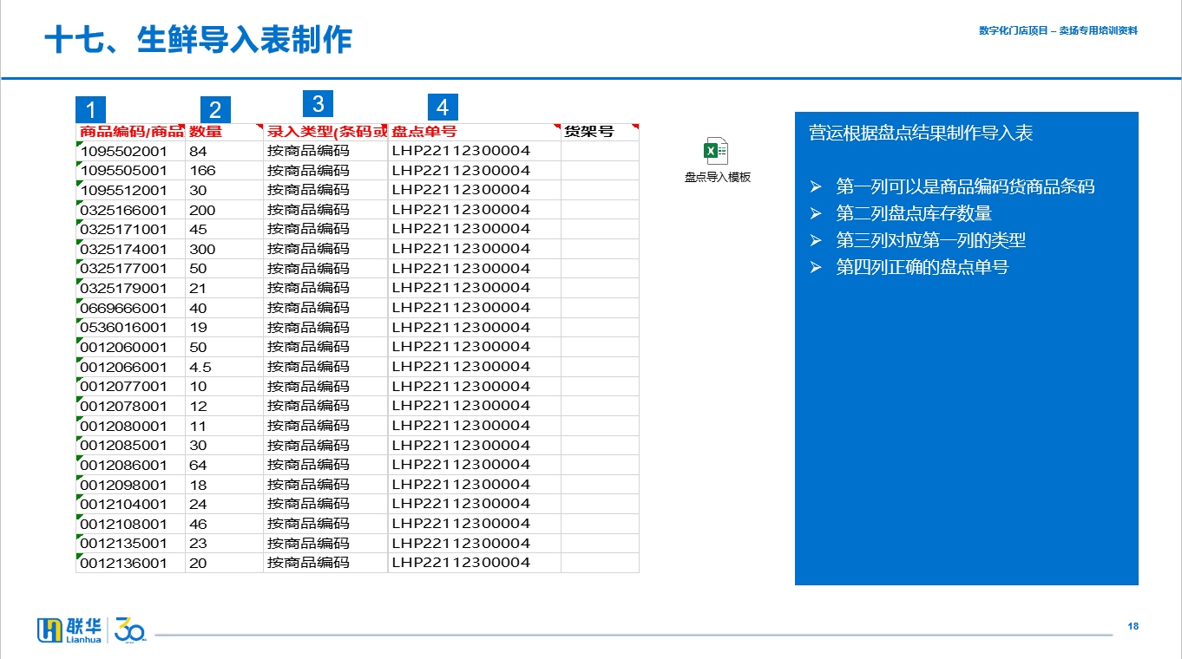Click the page number 18

coord(1133,626)
